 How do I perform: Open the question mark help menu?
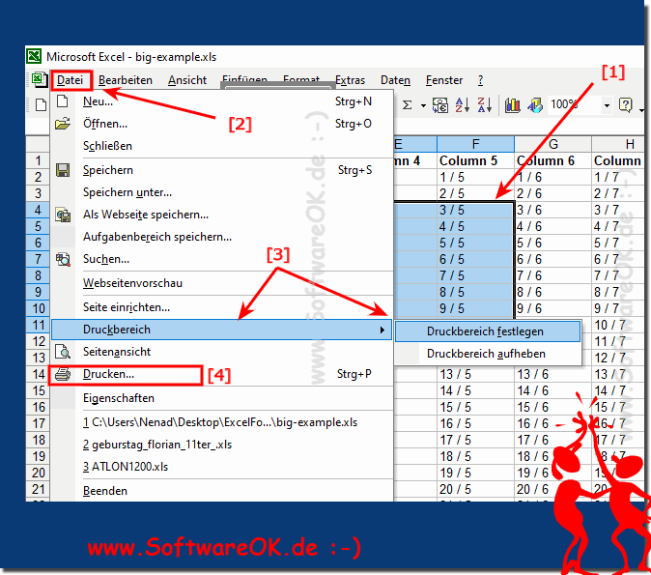480,80
